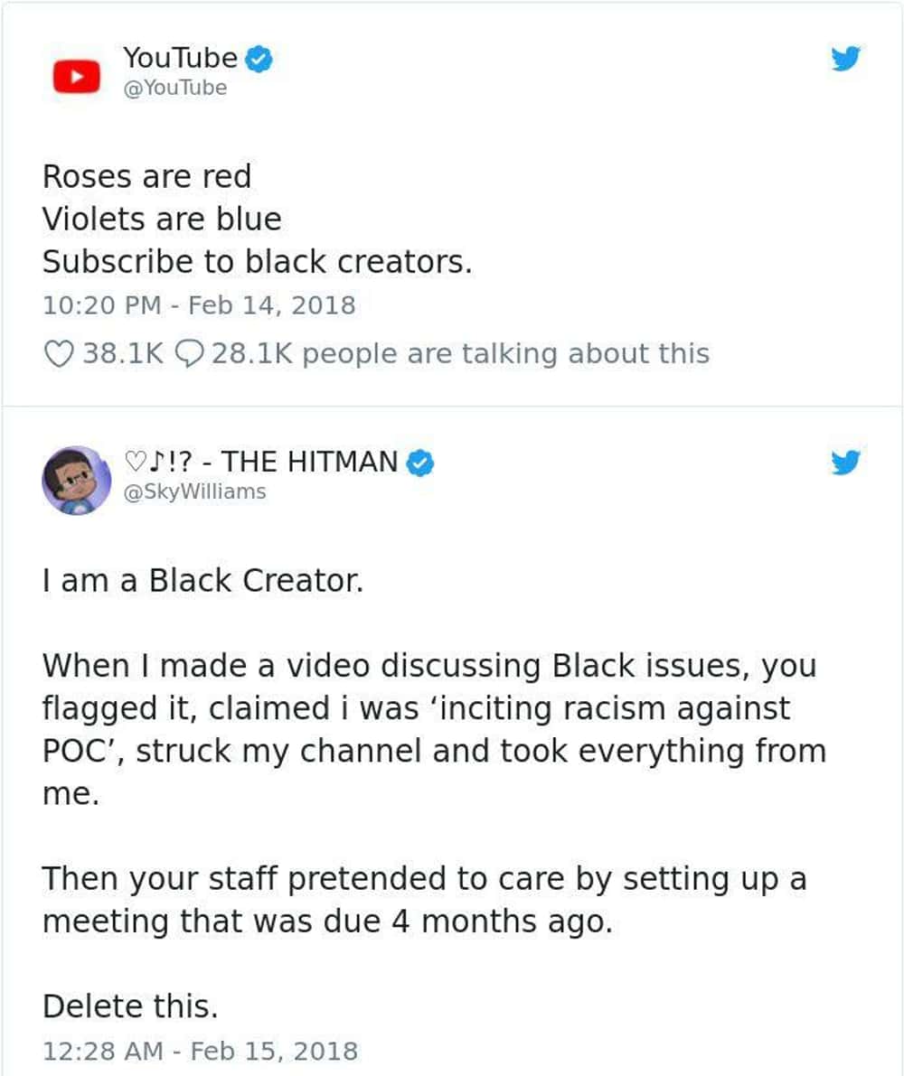
Task: Open THE HITMAN display name link
Action: (262, 462)
